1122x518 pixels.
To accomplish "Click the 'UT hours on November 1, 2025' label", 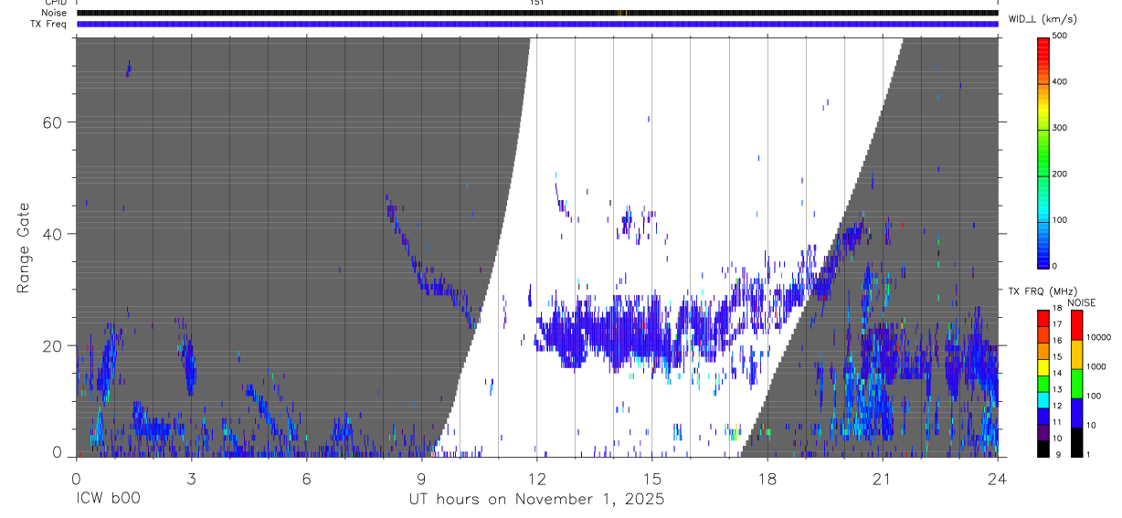I will tap(536, 500).
